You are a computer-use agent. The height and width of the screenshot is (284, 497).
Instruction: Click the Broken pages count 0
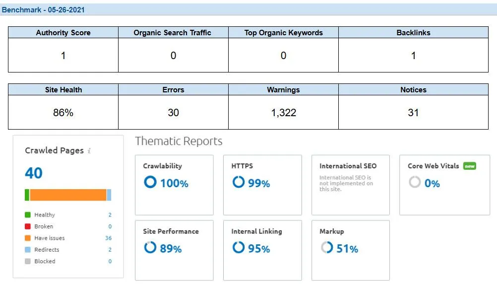(110, 226)
